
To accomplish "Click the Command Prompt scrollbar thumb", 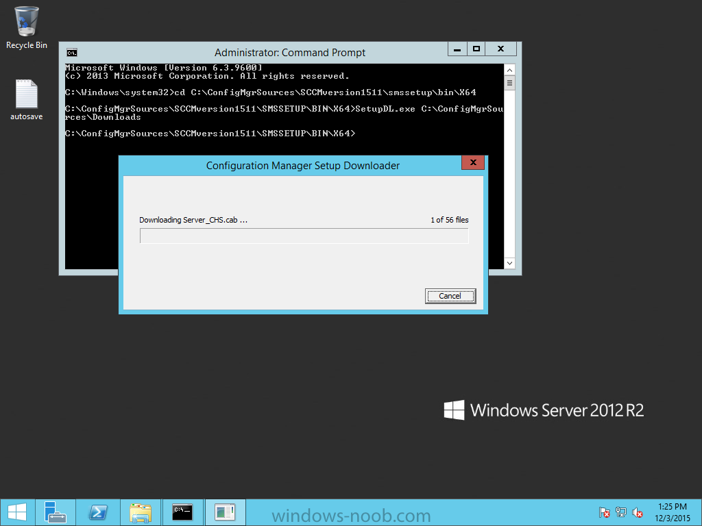I will (509, 83).
